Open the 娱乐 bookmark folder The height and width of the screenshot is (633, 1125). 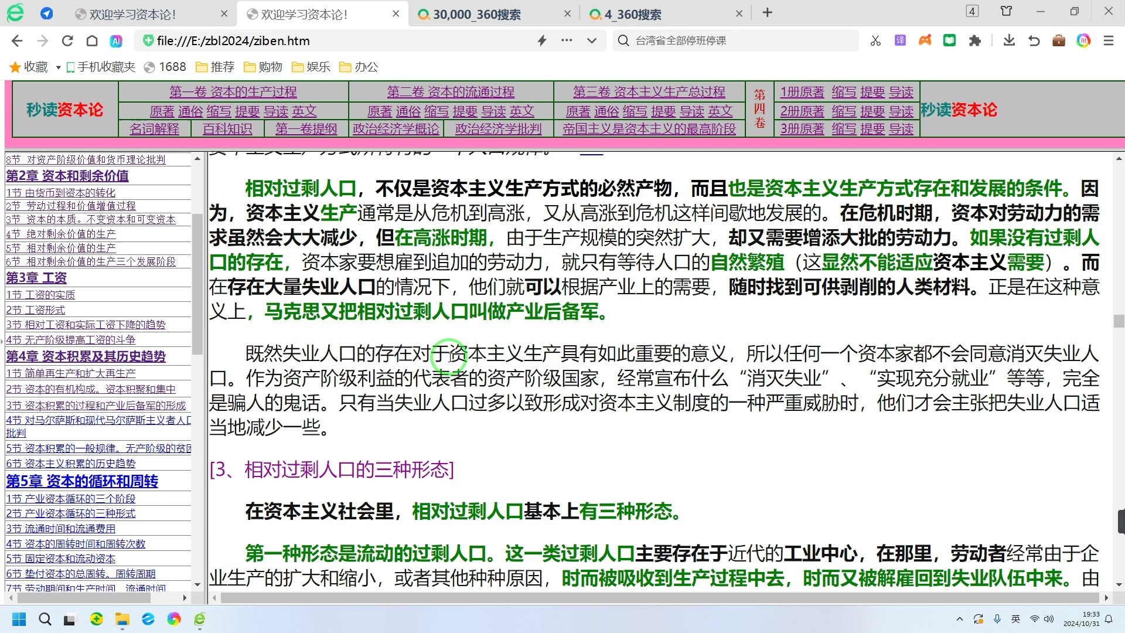pos(311,67)
